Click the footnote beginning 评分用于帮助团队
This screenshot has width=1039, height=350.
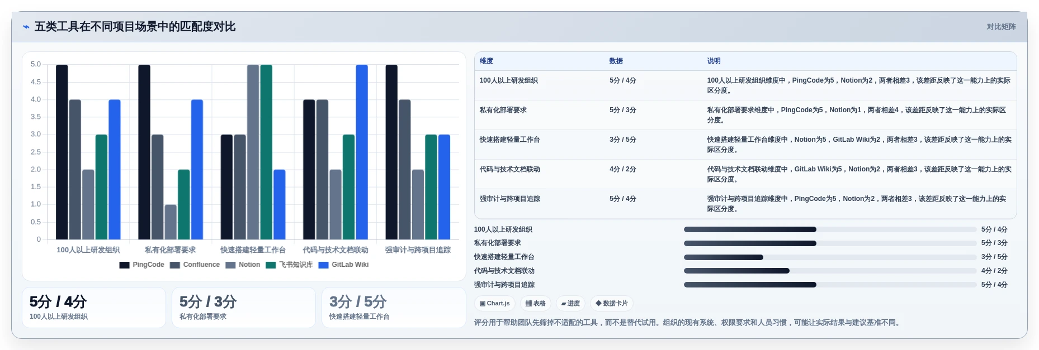coord(688,323)
